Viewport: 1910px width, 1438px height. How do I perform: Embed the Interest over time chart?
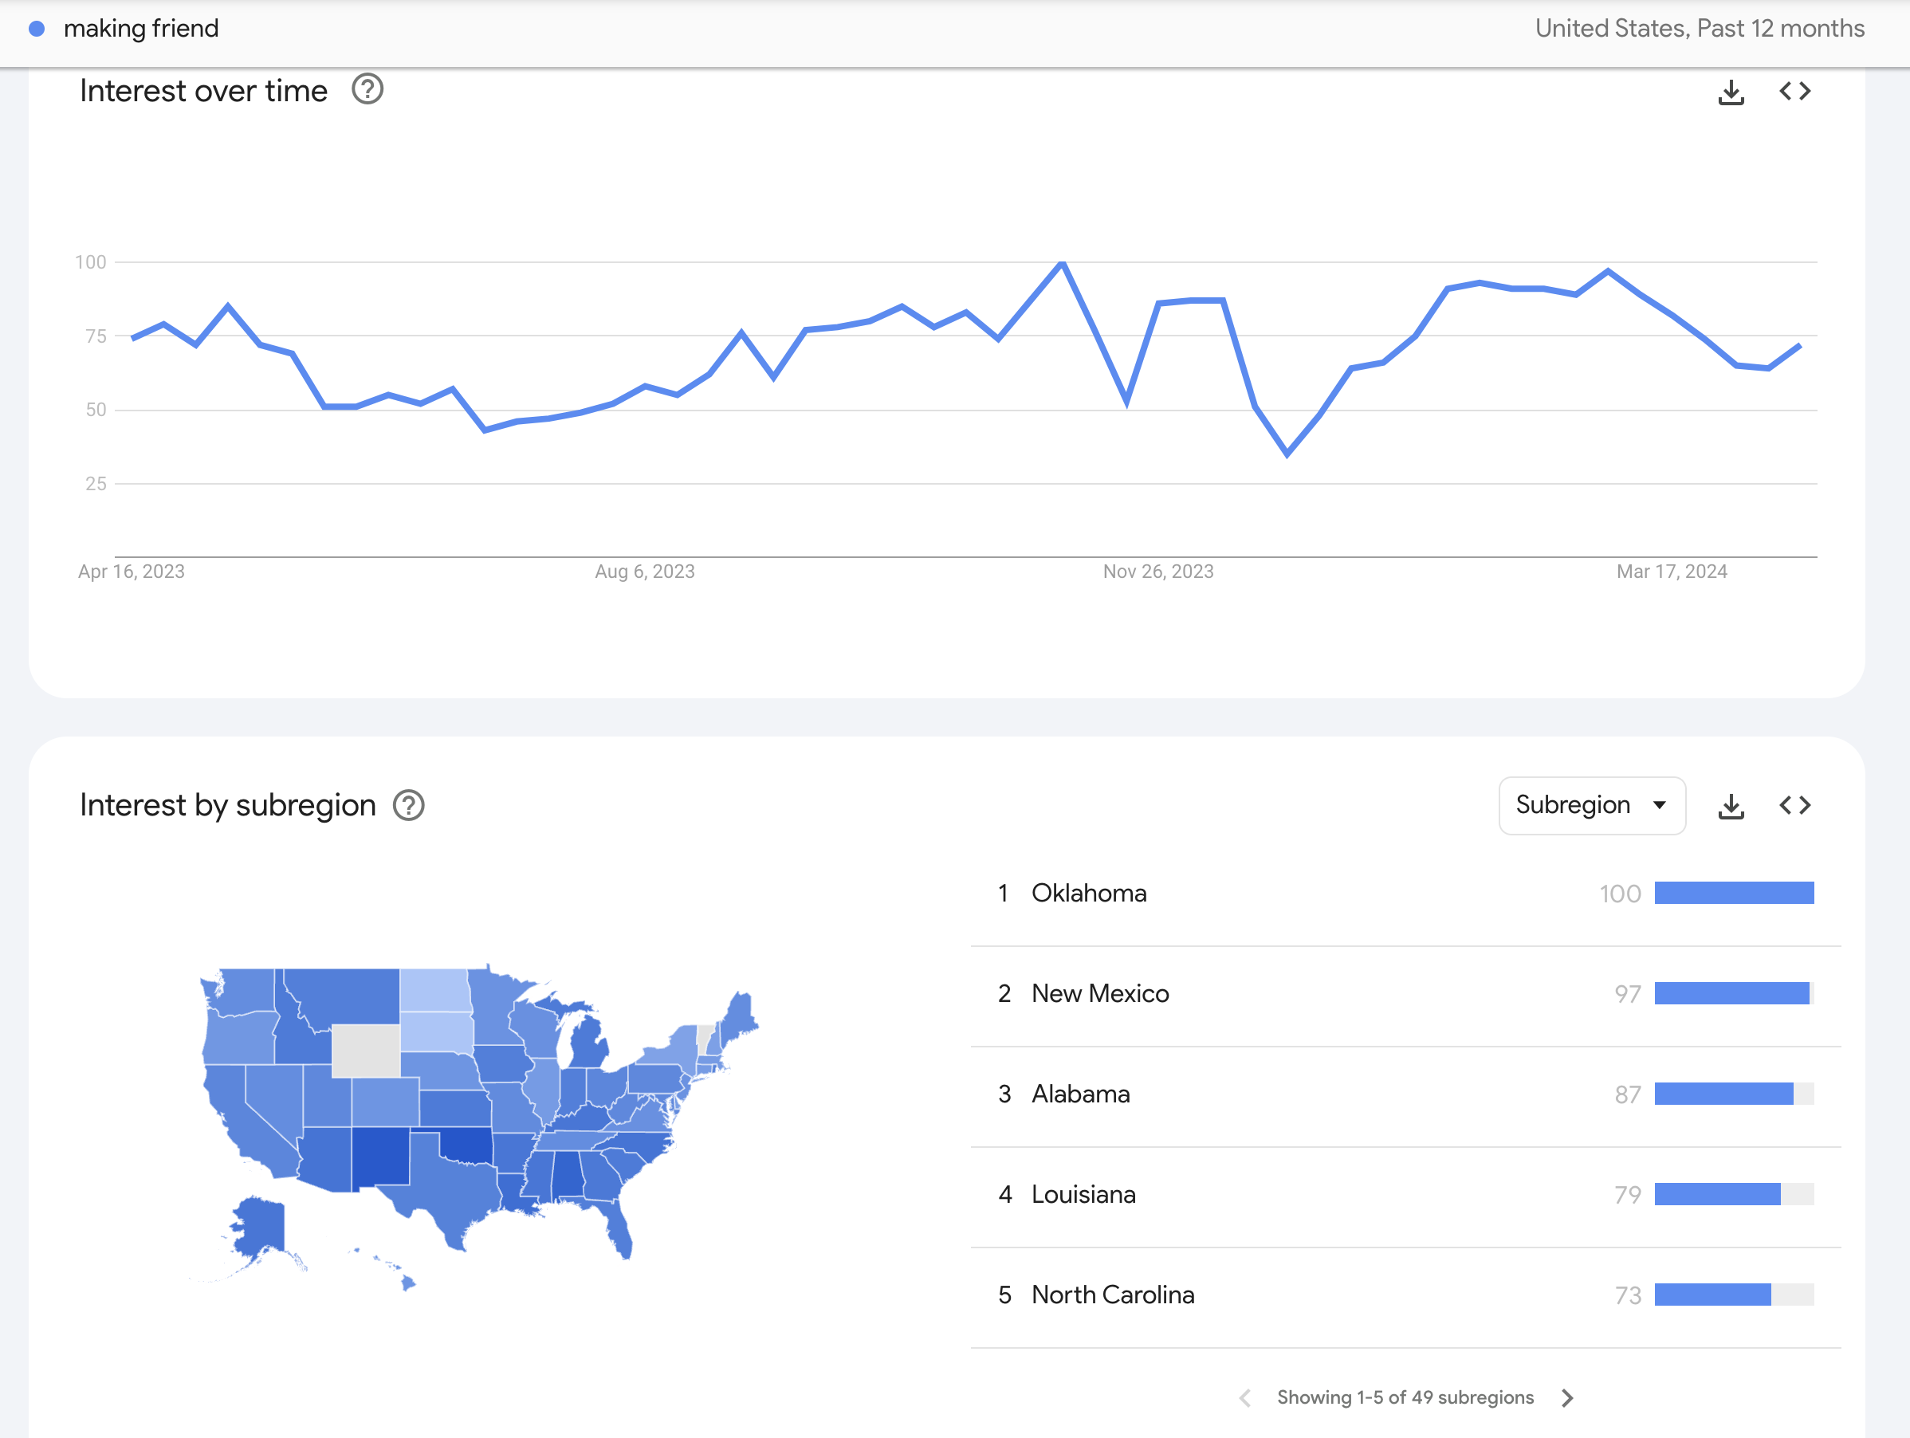1794,92
